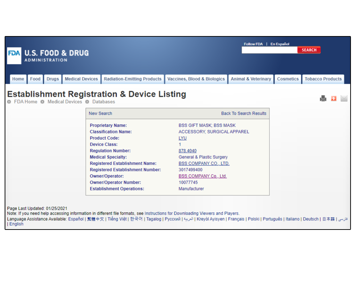Image resolution: width=357 pixels, height=282 pixels.
Task: Select Tiếng Việt language link
Action: tap(117, 219)
